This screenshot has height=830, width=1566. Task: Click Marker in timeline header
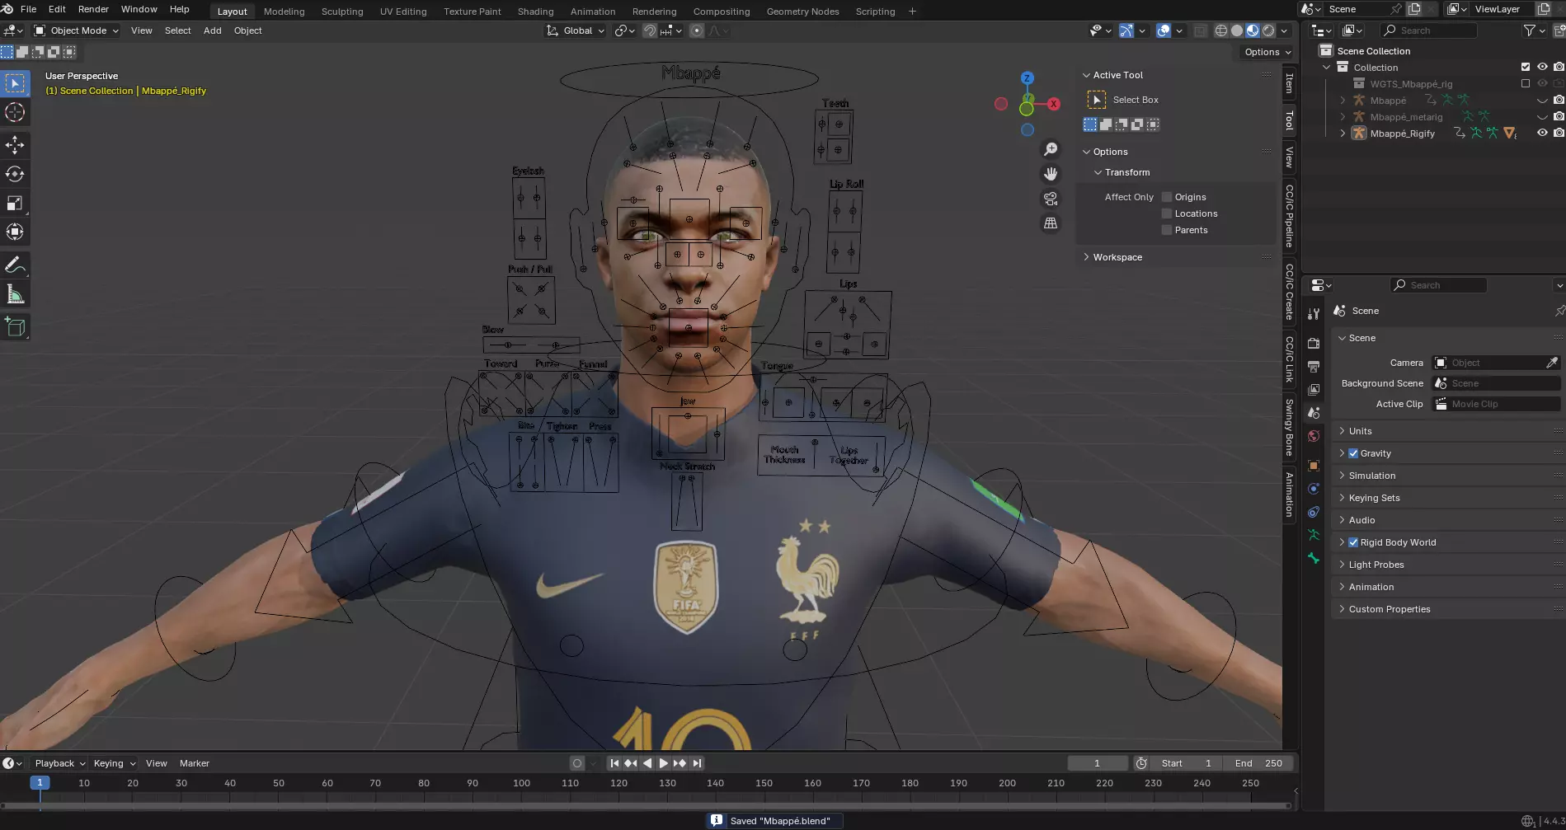pyautogui.click(x=194, y=763)
